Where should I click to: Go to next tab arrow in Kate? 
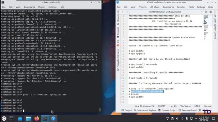tap(127, 12)
